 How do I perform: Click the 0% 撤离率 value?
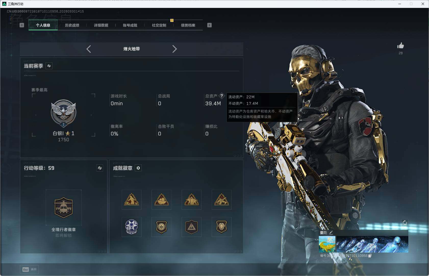coord(114,134)
